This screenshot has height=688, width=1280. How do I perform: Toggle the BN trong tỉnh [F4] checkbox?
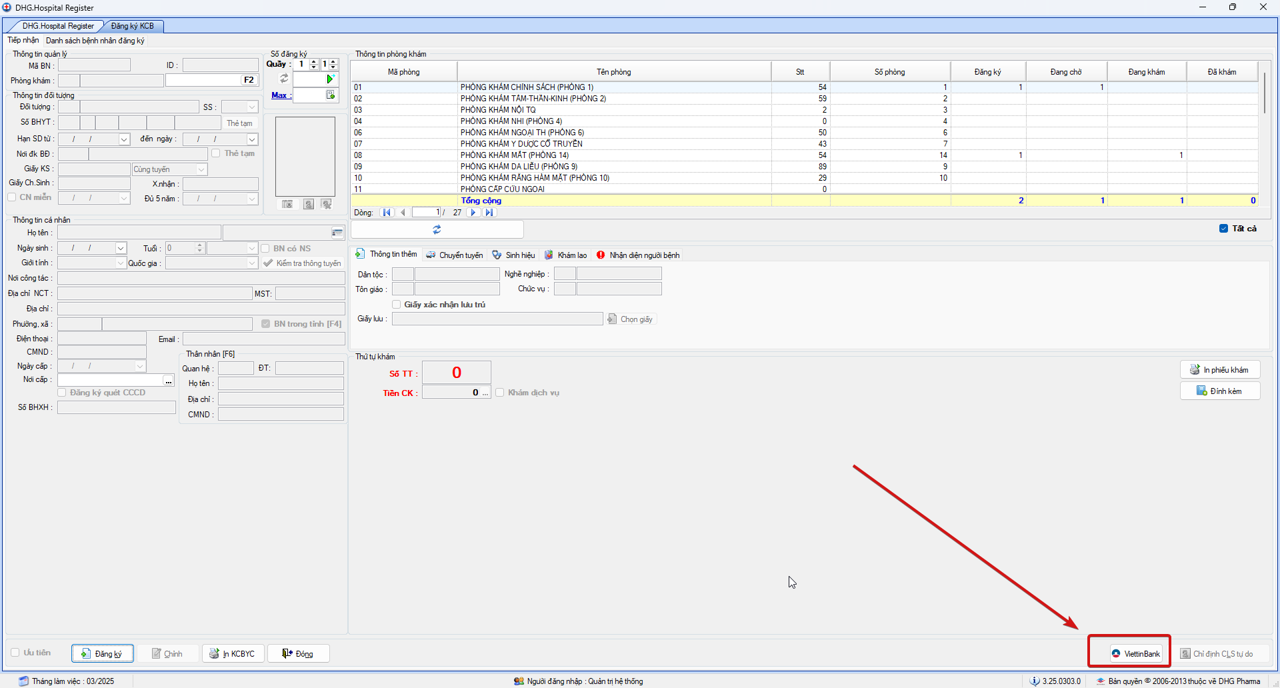pos(266,324)
